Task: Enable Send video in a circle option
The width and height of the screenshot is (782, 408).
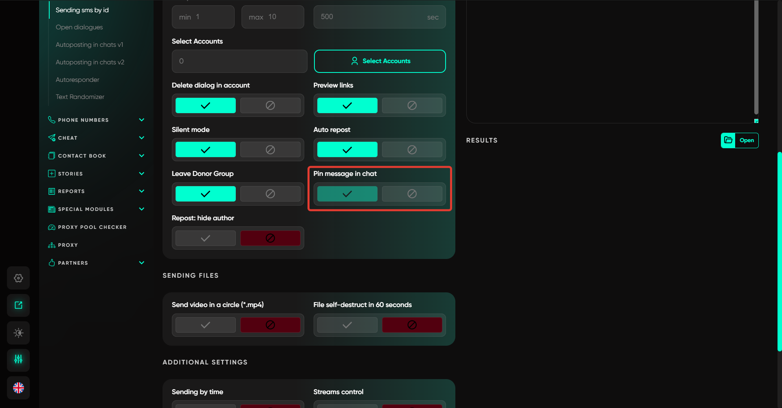Action: coord(206,325)
